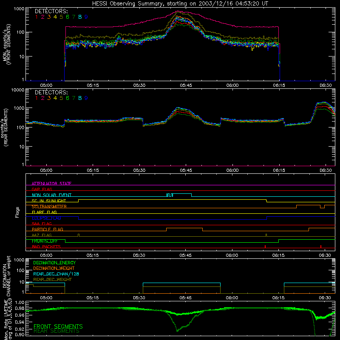Click the FRONTS_OFF flag label

click(45, 241)
